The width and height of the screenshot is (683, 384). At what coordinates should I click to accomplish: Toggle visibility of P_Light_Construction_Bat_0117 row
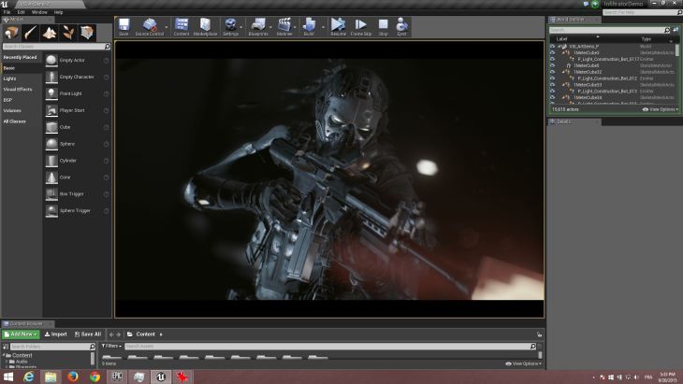[x=553, y=59]
